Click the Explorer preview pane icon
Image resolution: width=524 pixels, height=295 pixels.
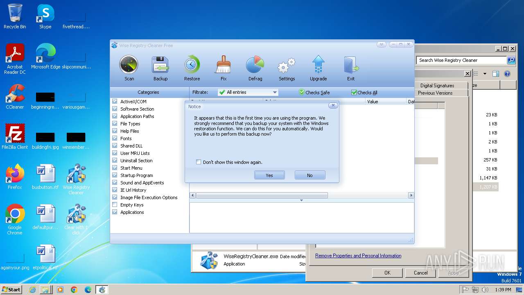[496, 74]
